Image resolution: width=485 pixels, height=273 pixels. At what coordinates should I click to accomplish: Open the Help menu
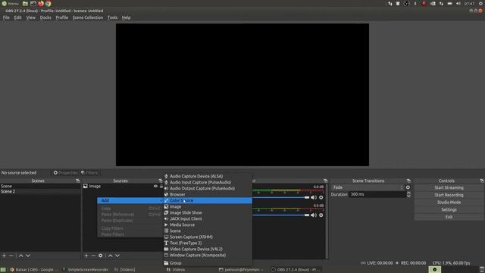pos(126,17)
